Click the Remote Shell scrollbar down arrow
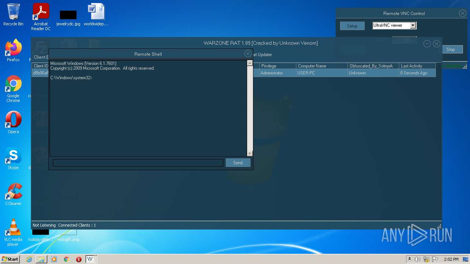The height and width of the screenshot is (264, 470). 250,154
